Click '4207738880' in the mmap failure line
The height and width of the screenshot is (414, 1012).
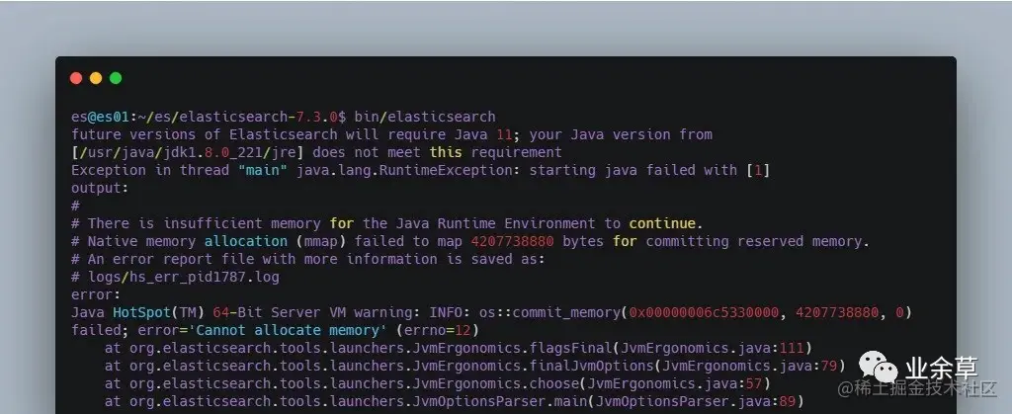[x=513, y=241]
